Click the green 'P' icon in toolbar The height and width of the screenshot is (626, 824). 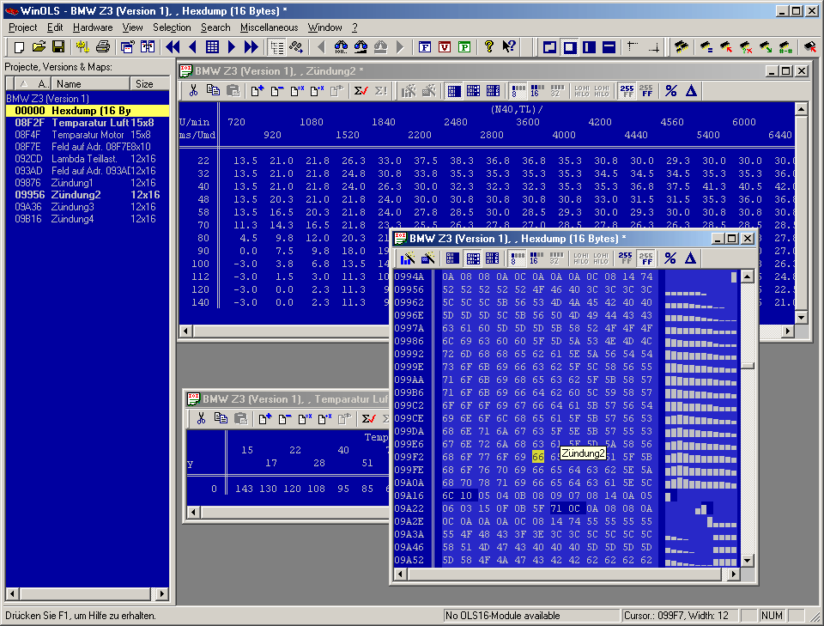[x=464, y=46]
